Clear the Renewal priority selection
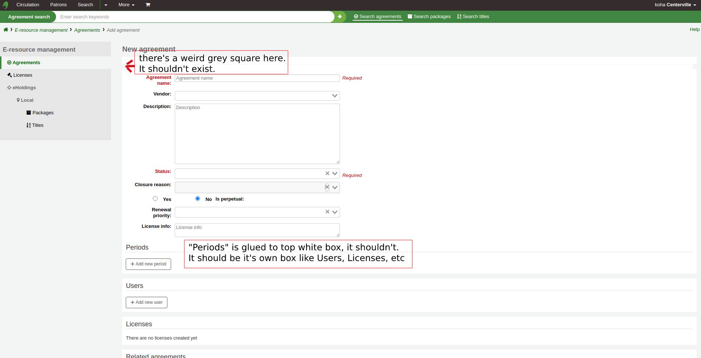 327,212
